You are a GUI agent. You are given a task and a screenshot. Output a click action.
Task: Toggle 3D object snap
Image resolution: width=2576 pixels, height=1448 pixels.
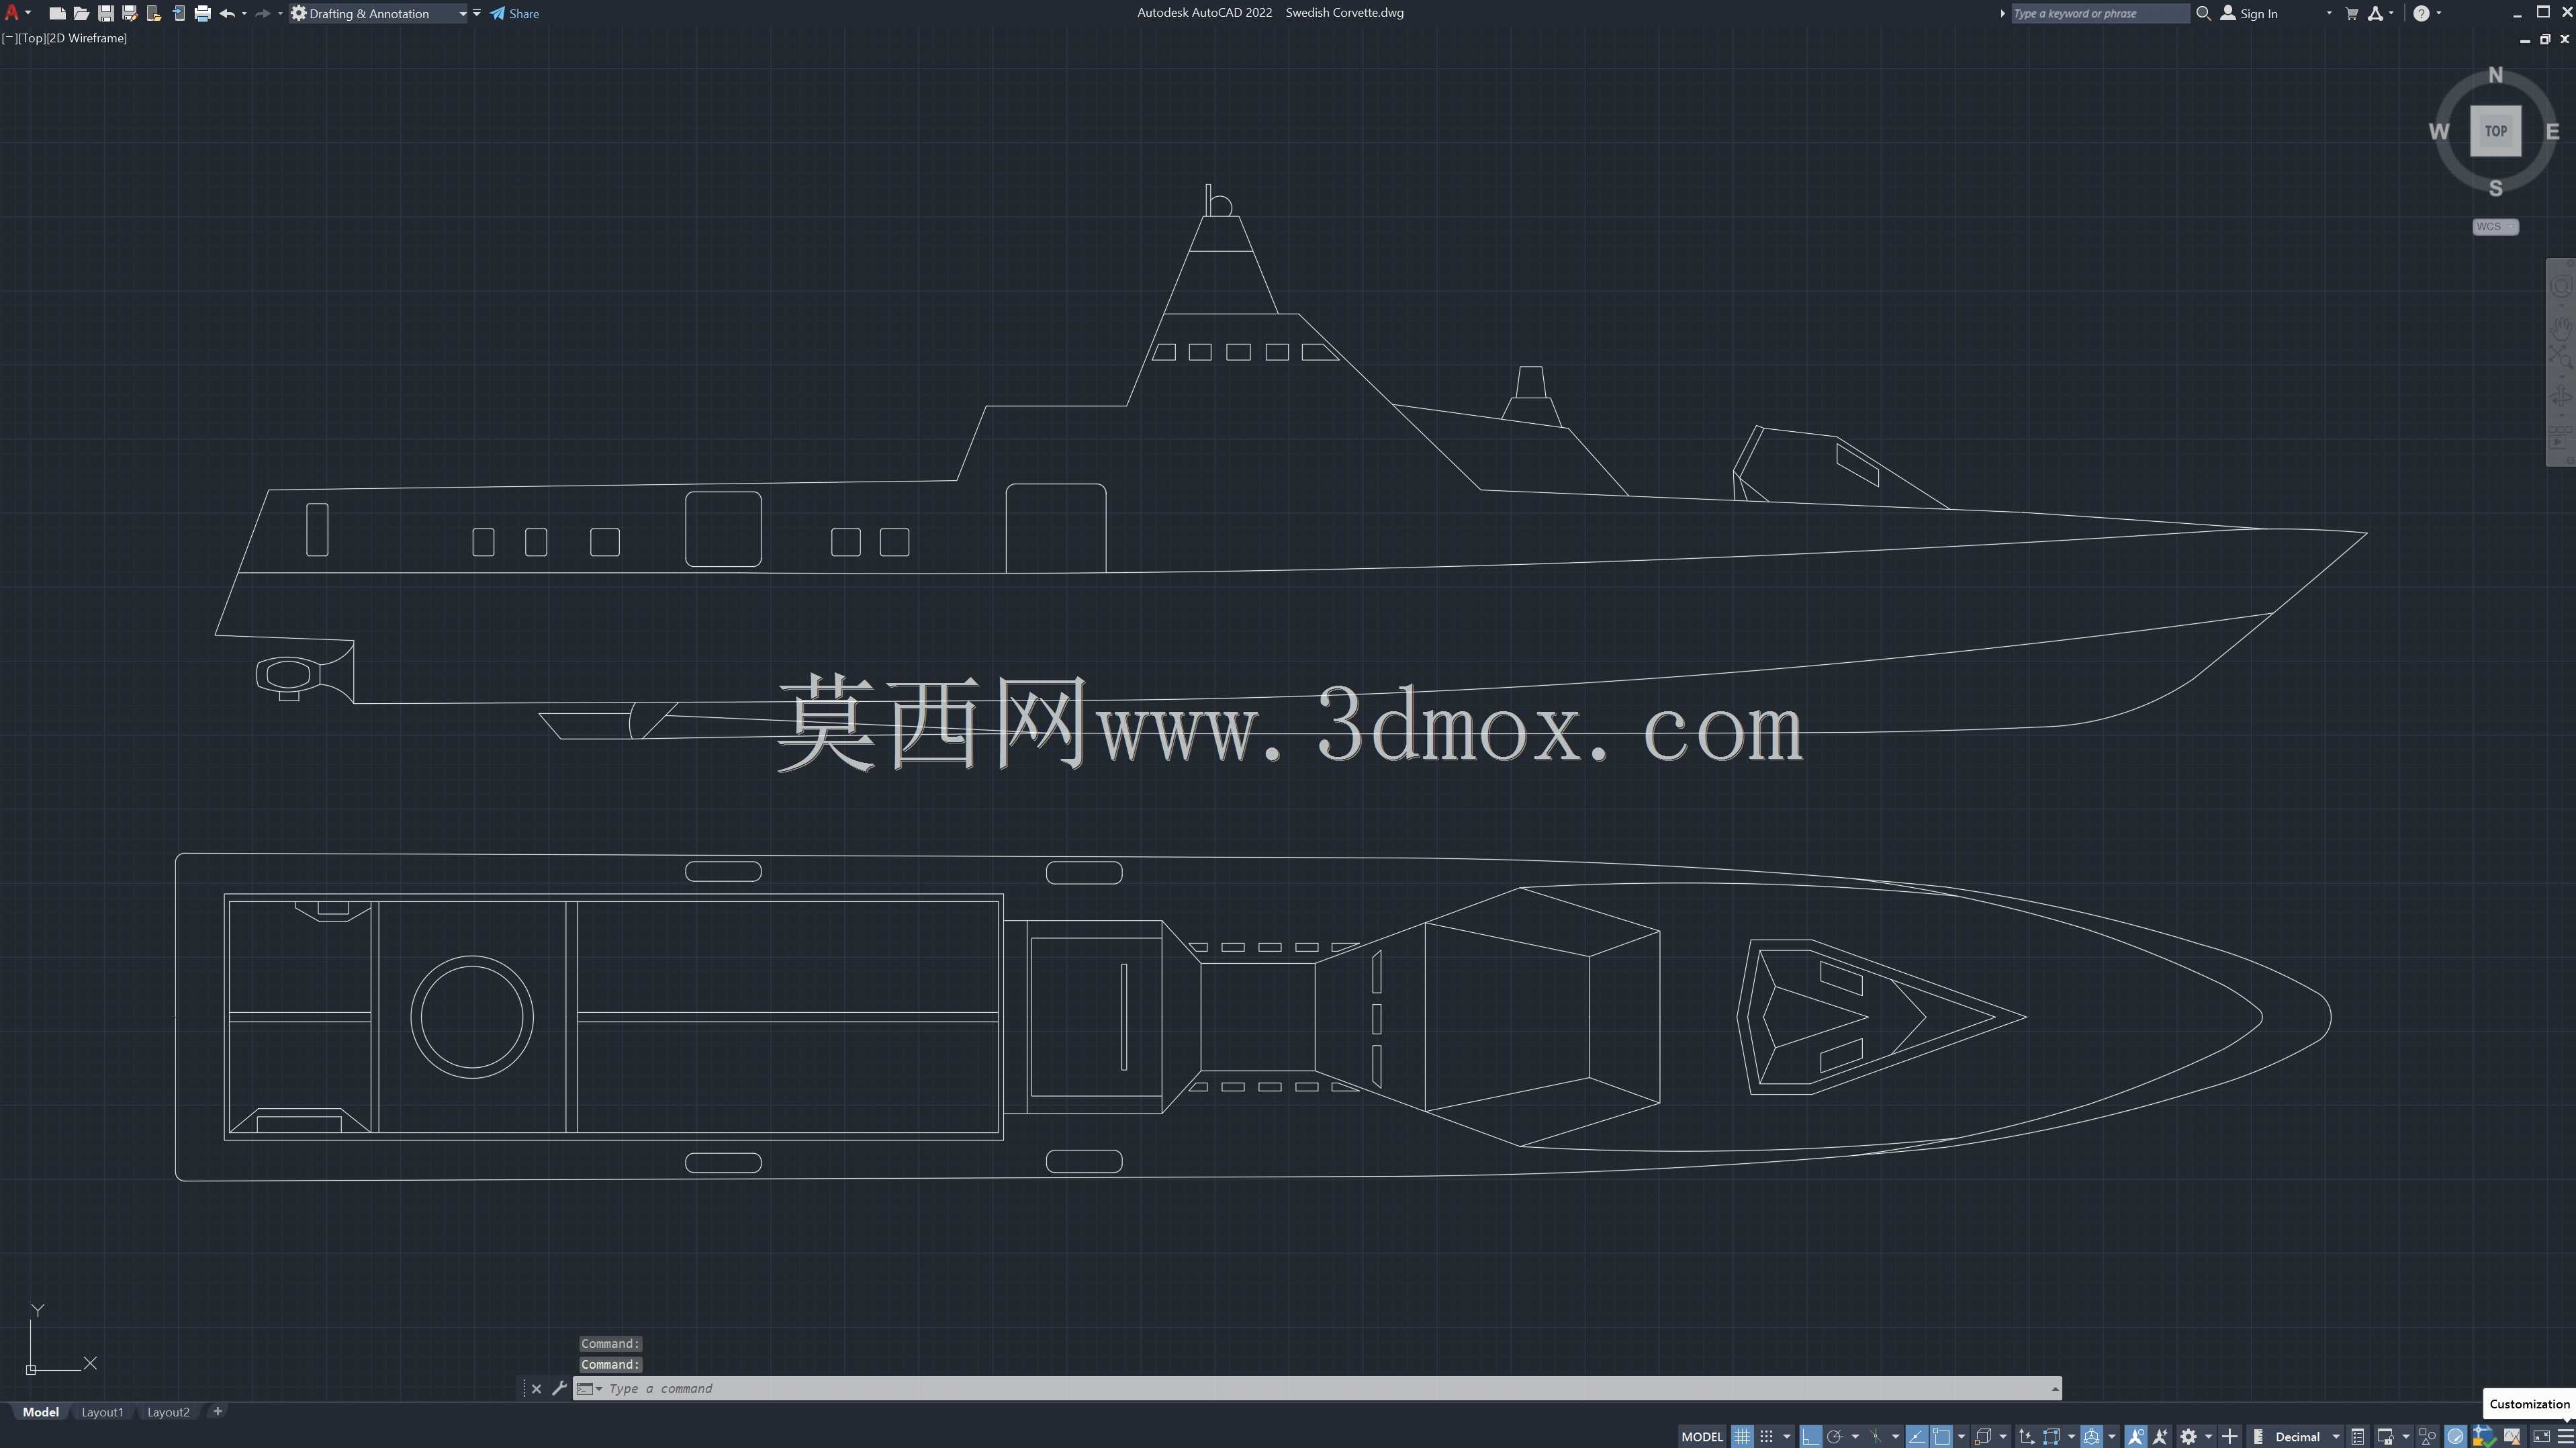pyautogui.click(x=1984, y=1437)
